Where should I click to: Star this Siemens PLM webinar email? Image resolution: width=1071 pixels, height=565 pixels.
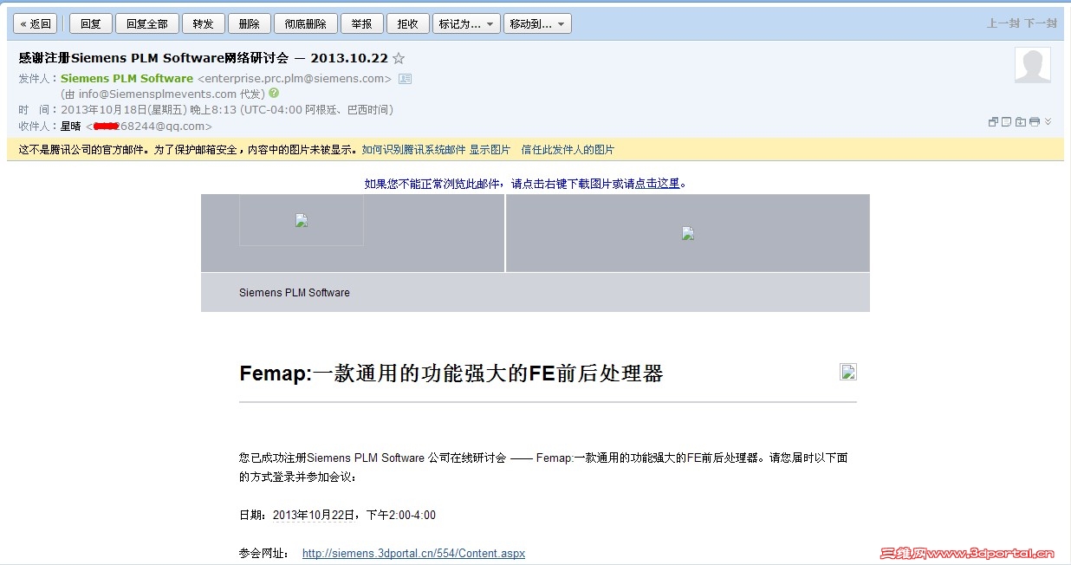[x=399, y=59]
